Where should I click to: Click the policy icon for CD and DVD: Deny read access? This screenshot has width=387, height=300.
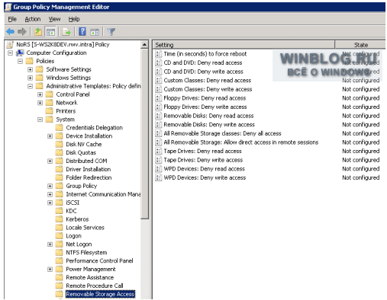(x=159, y=62)
